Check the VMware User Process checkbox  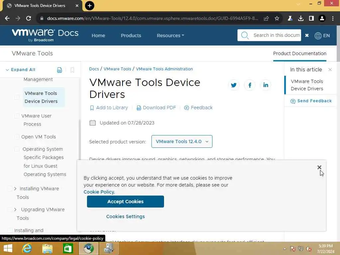coord(17,116)
